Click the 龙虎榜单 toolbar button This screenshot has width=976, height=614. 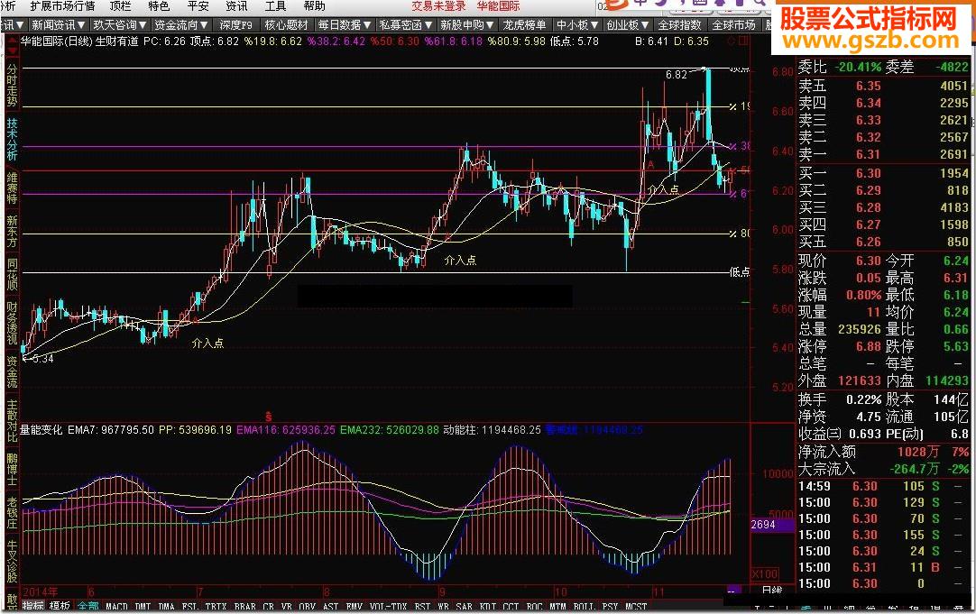point(524,25)
